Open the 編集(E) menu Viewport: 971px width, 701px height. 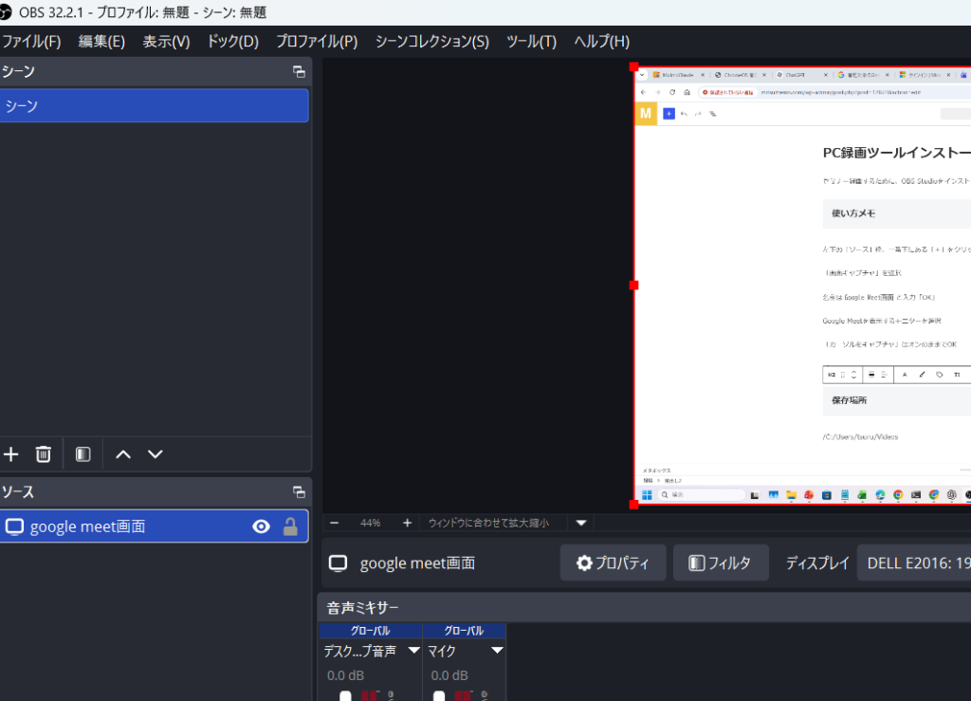coord(101,42)
